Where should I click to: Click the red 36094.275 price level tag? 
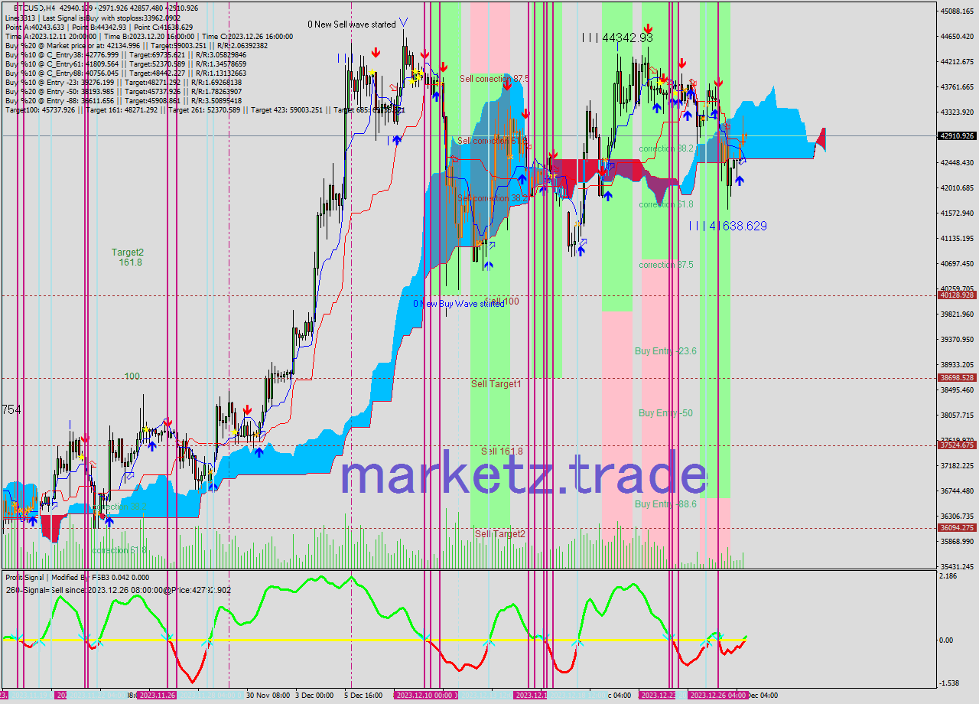click(x=957, y=528)
